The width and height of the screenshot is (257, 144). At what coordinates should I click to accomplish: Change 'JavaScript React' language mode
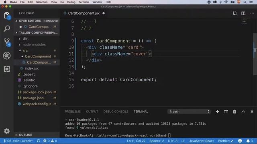point(202,141)
